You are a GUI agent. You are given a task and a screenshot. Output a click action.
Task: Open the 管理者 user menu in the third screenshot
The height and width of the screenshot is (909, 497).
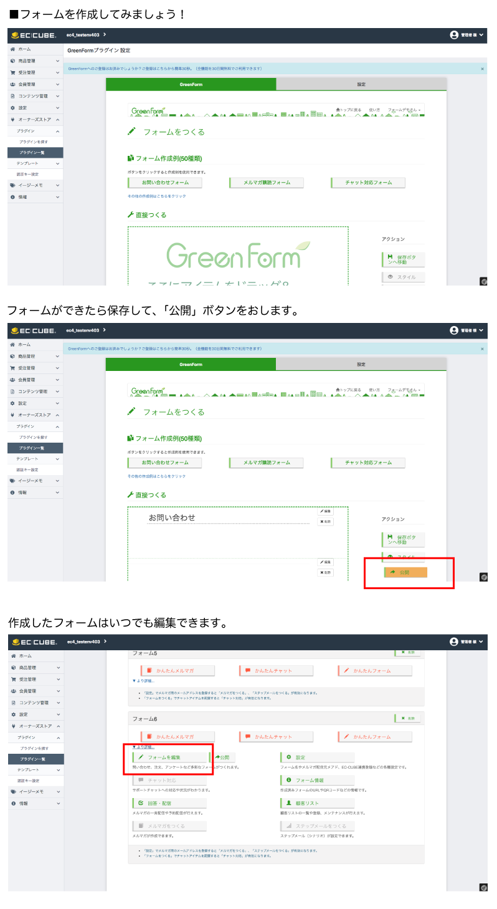[466, 642]
